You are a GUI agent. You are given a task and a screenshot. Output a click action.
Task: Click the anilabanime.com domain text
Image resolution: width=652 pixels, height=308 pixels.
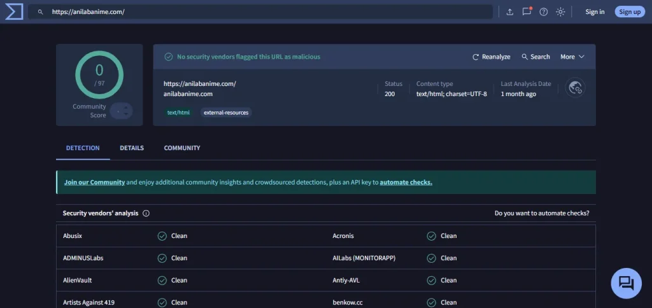(188, 94)
